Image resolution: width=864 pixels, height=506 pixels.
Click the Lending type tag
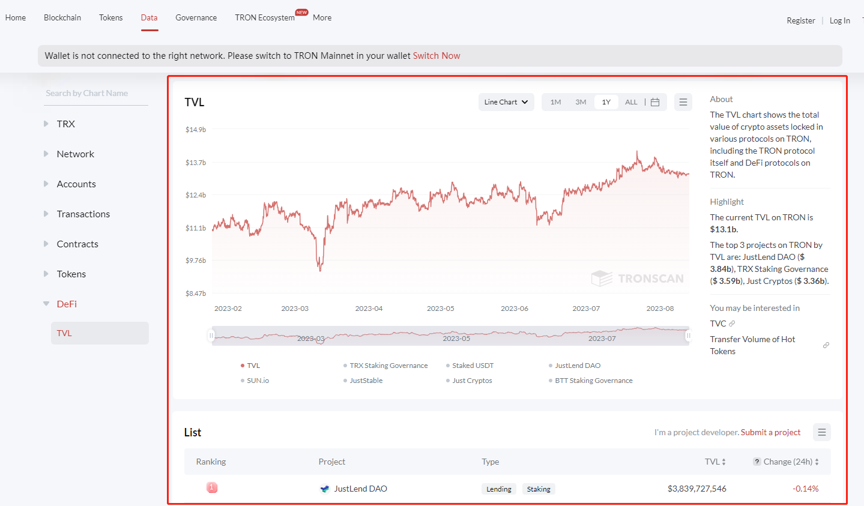point(499,489)
